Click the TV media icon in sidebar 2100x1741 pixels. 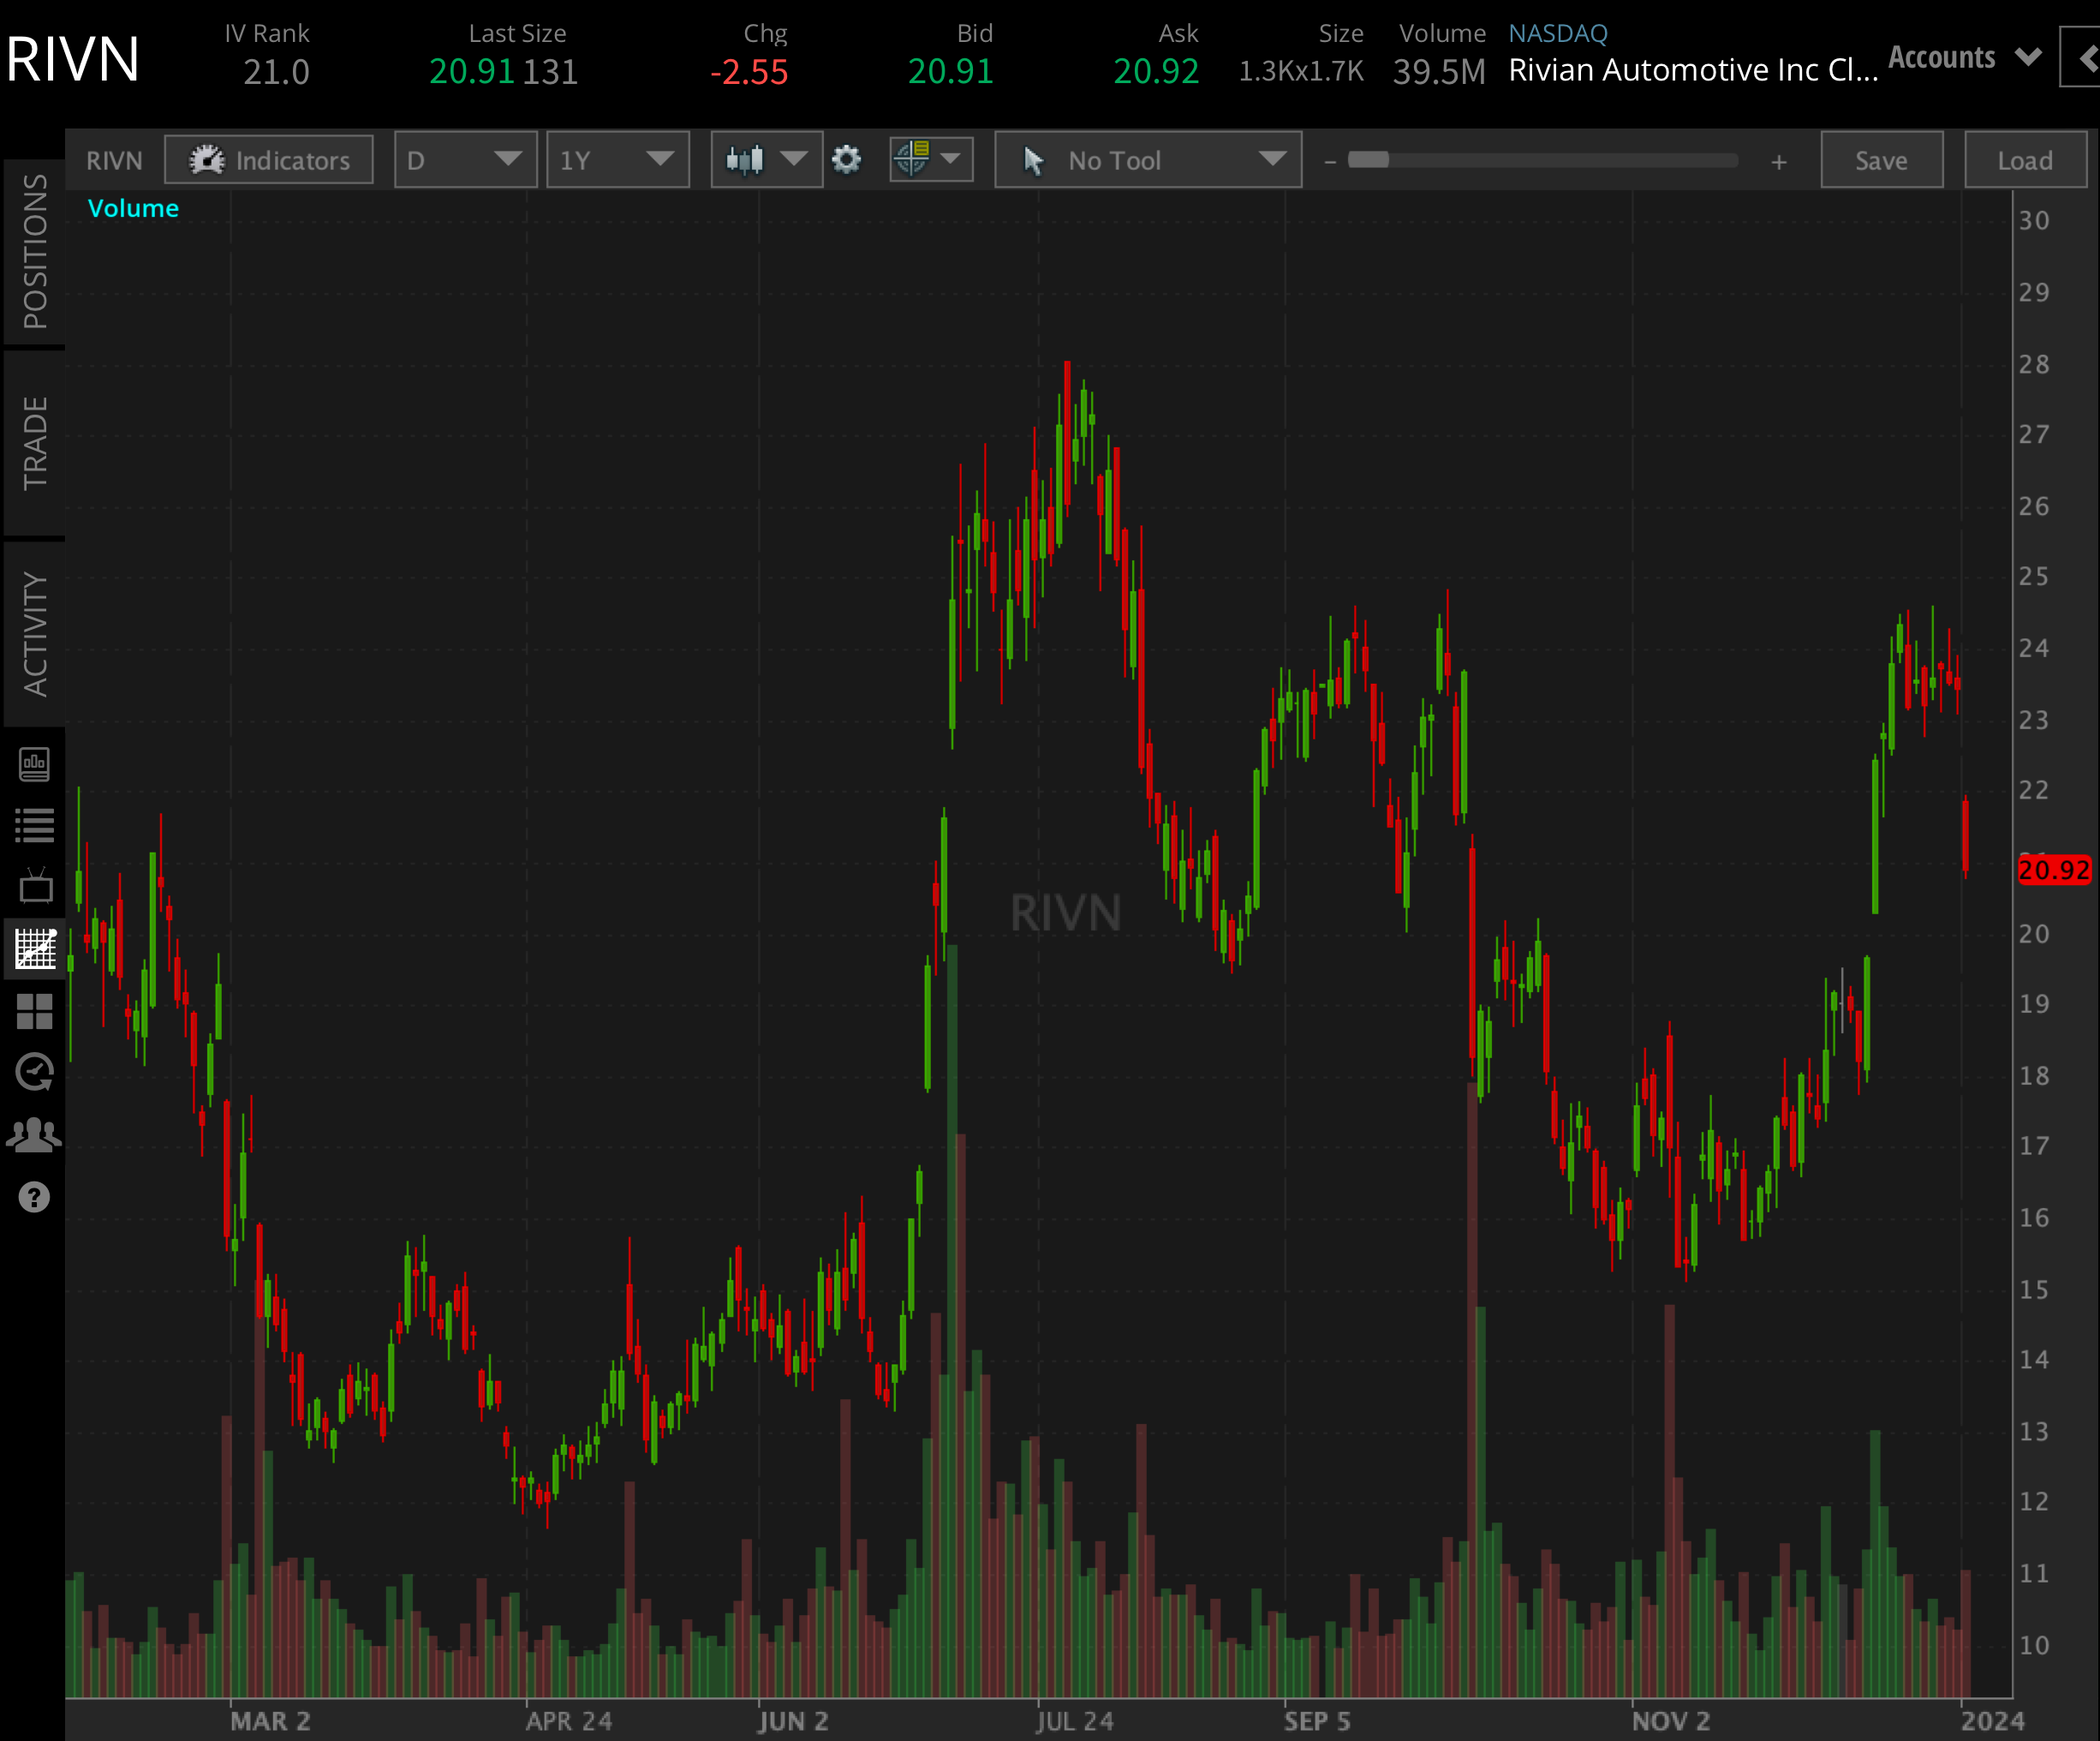tap(34, 887)
